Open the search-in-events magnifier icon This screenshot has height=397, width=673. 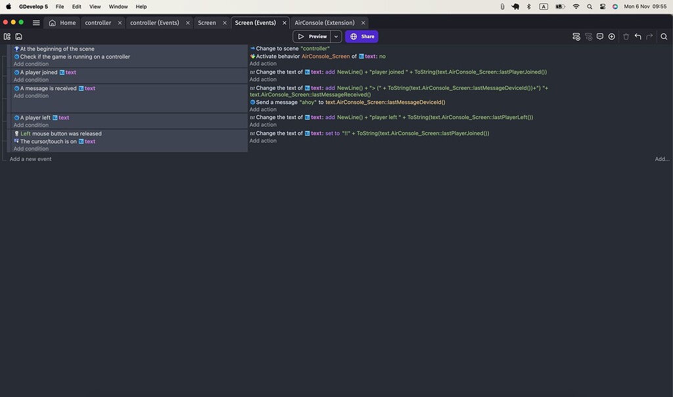(664, 37)
